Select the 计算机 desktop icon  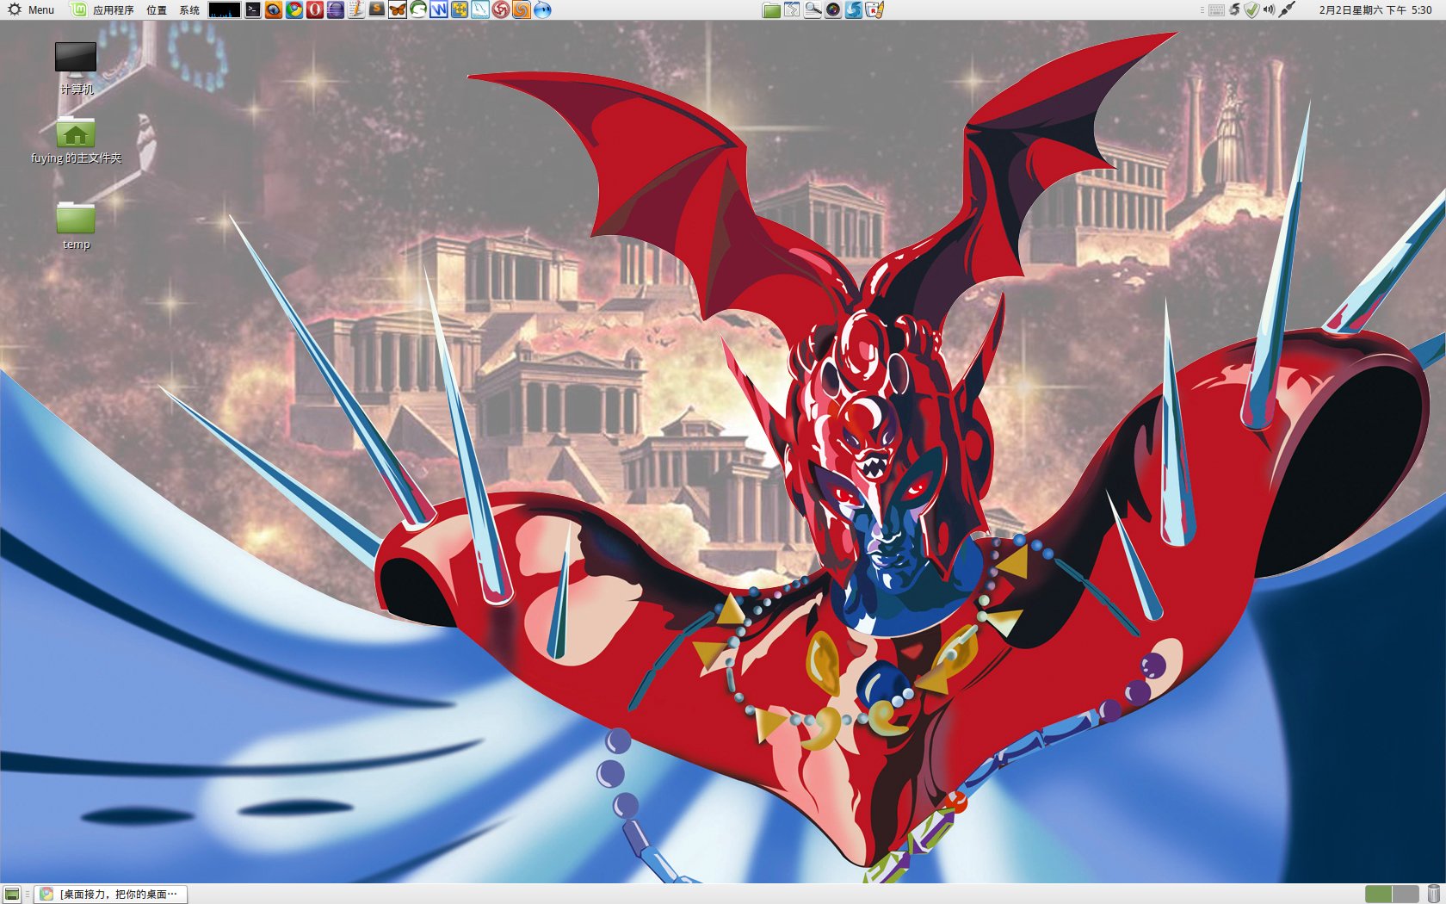click(76, 67)
